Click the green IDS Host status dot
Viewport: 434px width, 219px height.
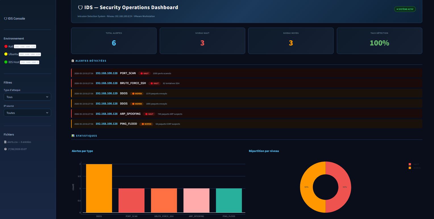pyautogui.click(x=6, y=62)
